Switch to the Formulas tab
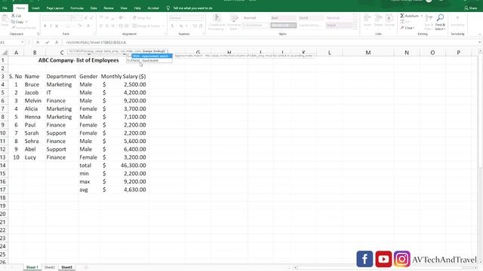Screen dimensions: 483x271 click(77, 8)
